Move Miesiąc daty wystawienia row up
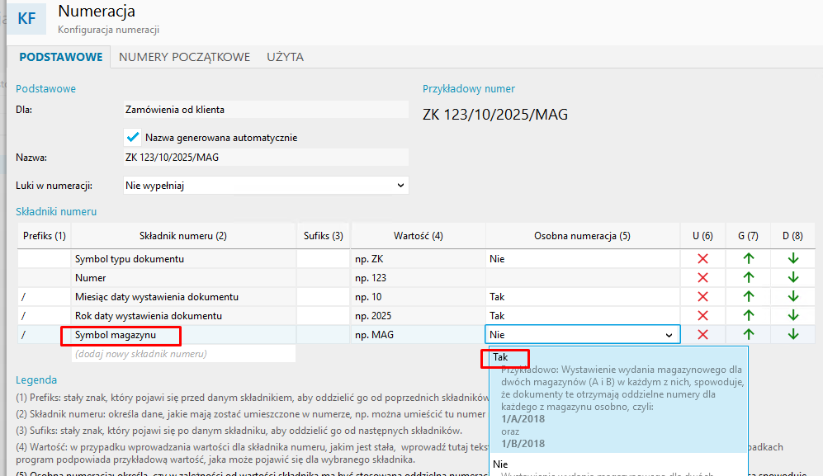The height and width of the screenshot is (476, 823). [x=749, y=297]
